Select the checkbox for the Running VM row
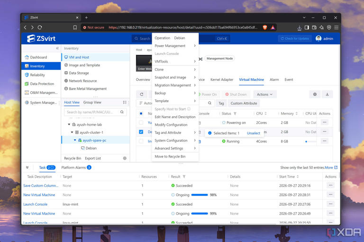Screen dimensions: 364x242 tap(141, 141)
